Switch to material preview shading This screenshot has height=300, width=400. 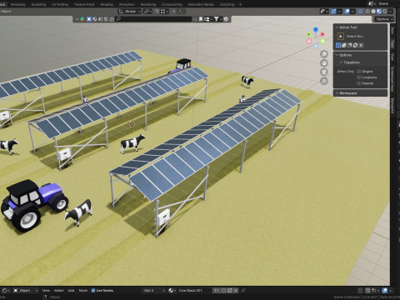pos(379,12)
